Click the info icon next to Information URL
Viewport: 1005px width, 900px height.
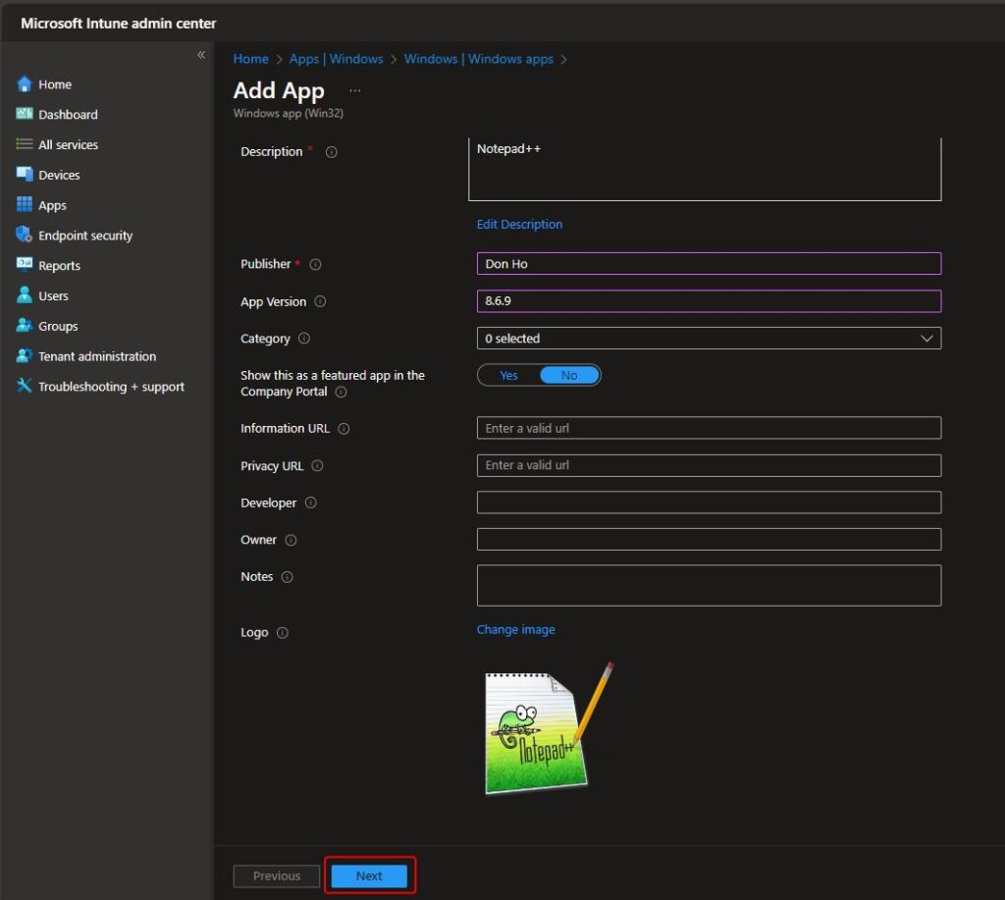click(x=344, y=429)
